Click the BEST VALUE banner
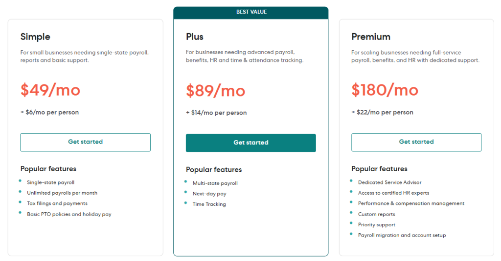 click(x=250, y=12)
